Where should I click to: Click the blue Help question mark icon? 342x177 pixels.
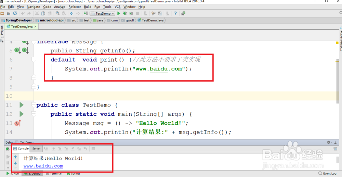[175, 14]
